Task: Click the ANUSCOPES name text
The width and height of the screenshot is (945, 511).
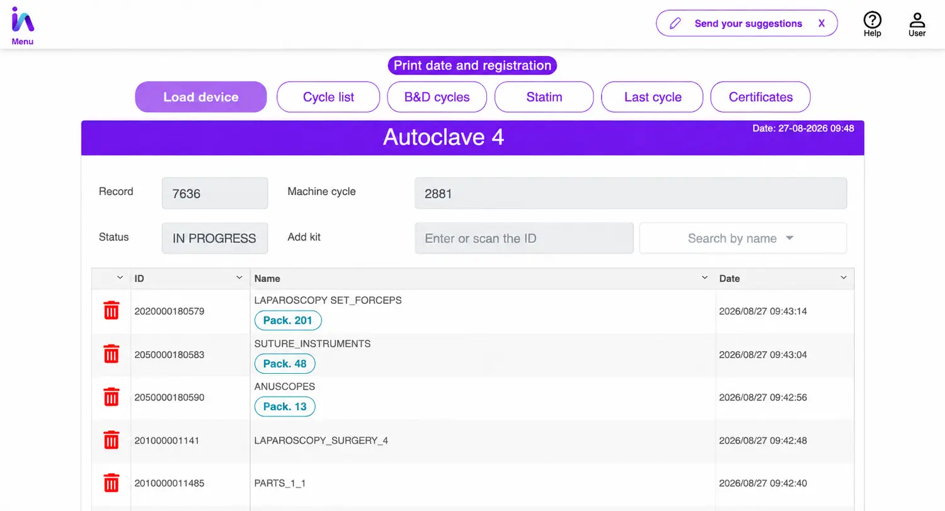Action: [x=285, y=386]
